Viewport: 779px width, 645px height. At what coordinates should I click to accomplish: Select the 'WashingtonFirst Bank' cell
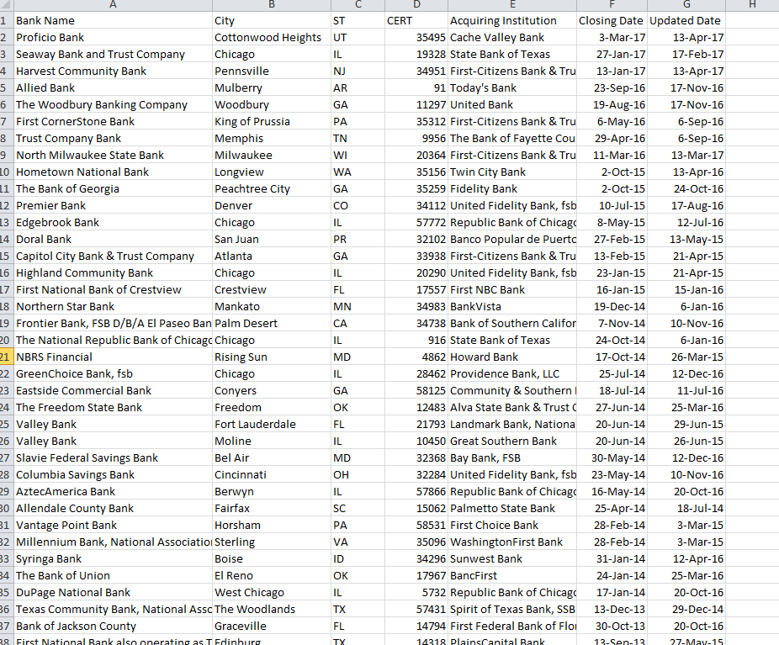[x=512, y=542]
